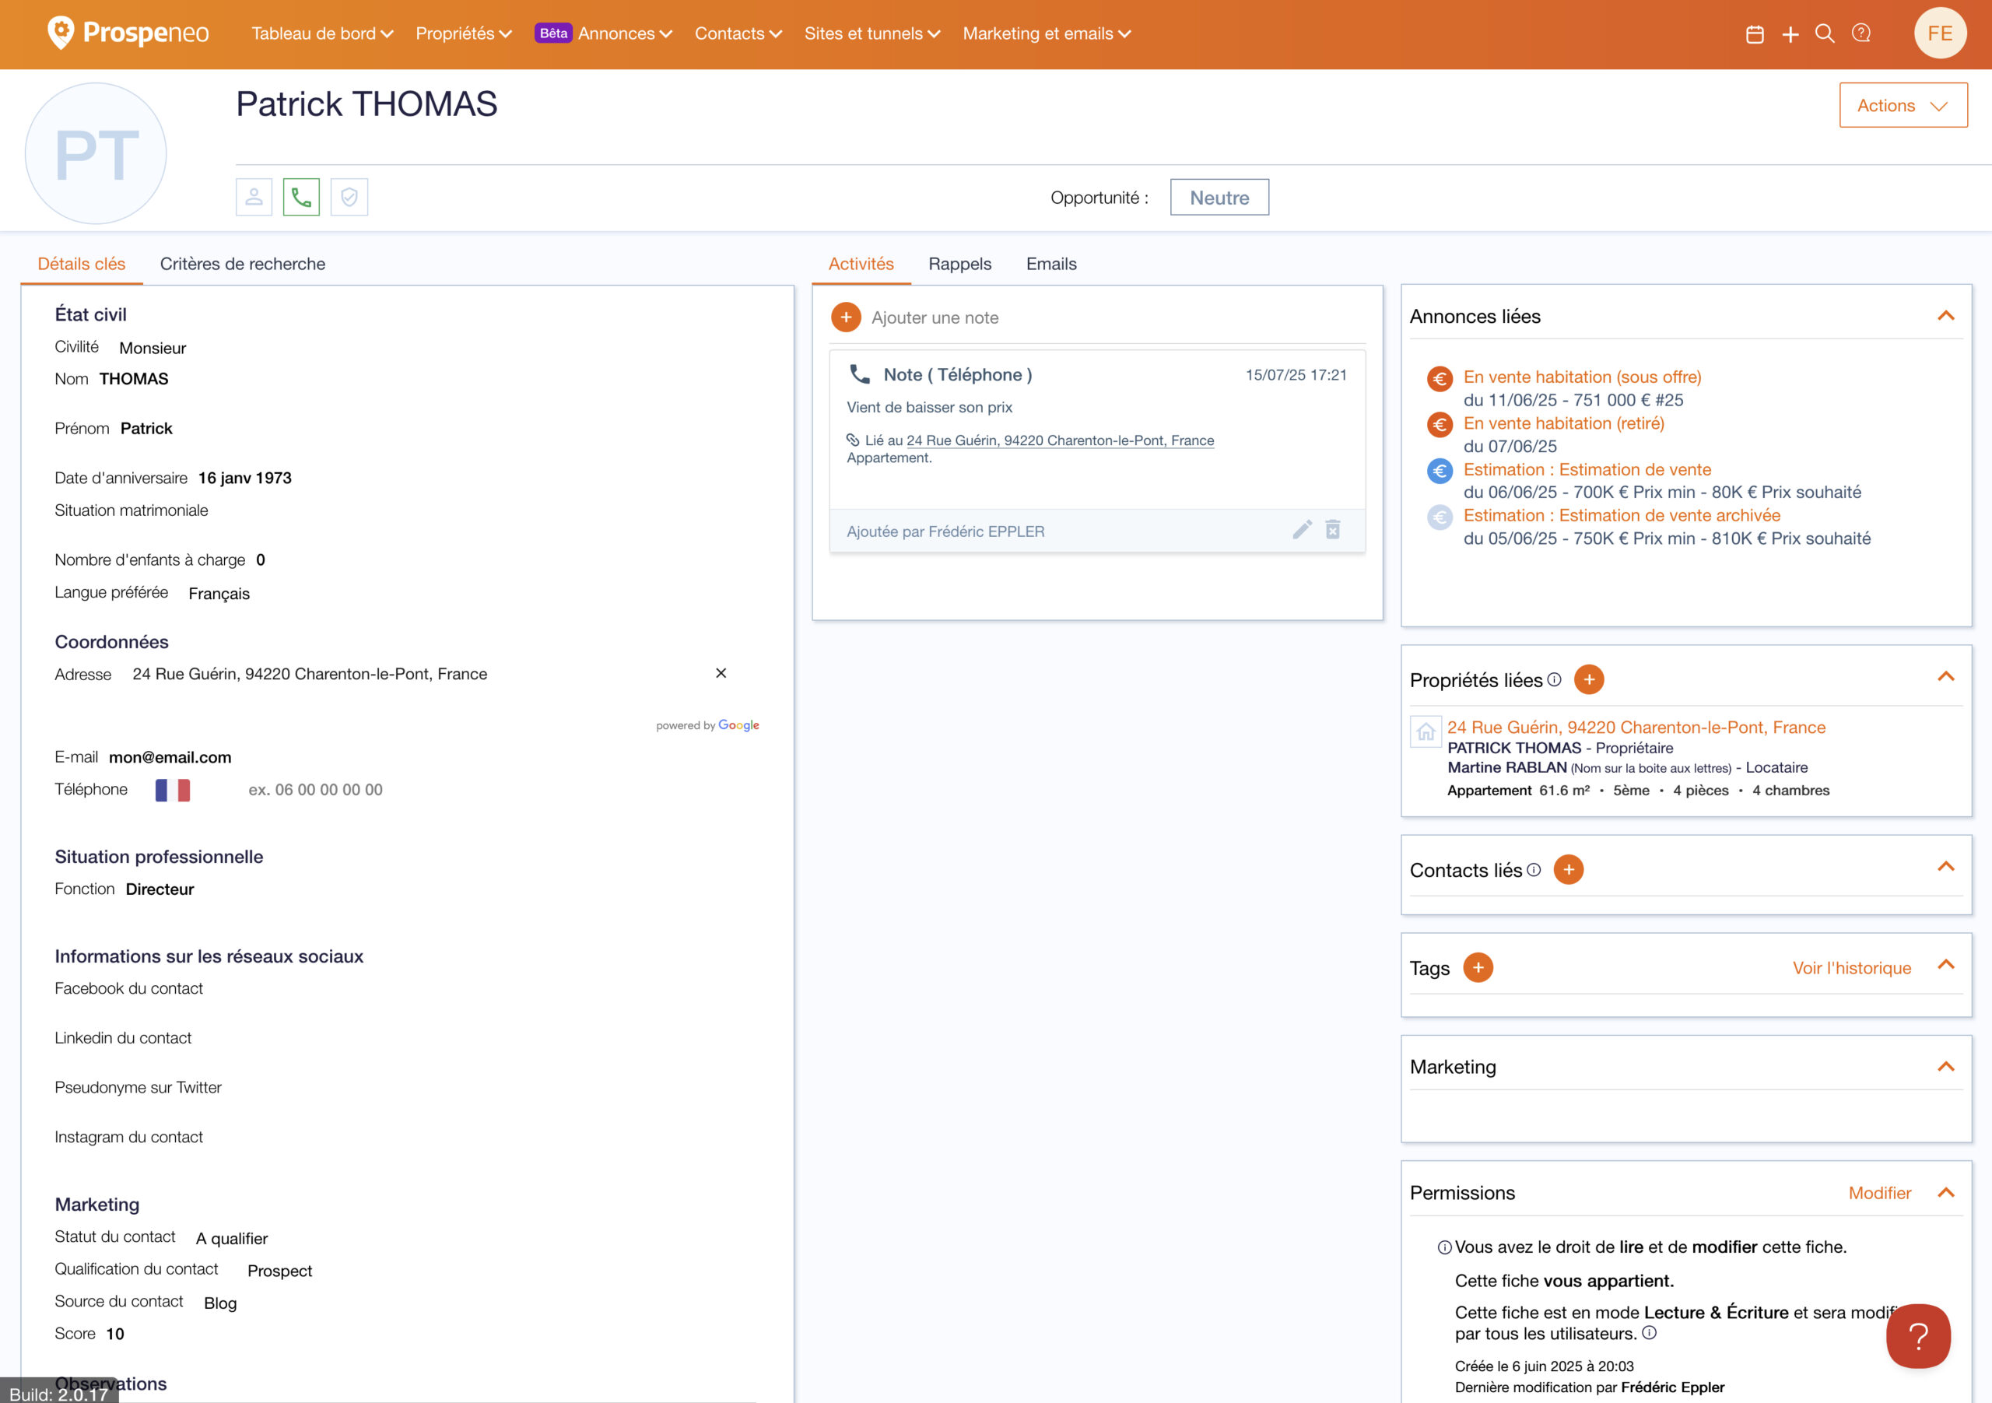Click the info icon beside Contacts liés

point(1534,869)
